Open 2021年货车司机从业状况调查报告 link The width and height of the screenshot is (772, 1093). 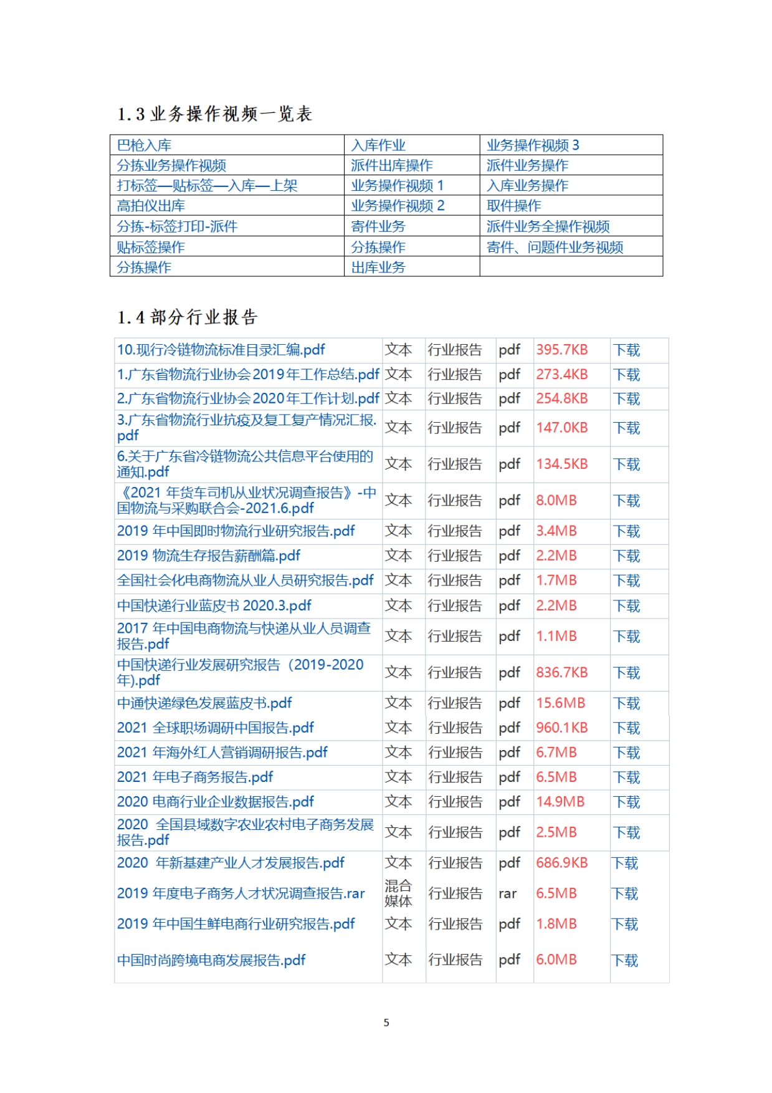[247, 500]
